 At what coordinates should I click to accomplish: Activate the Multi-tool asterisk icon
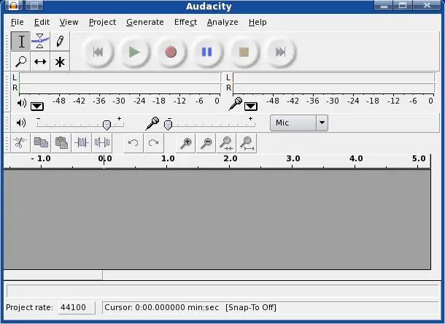pyautogui.click(x=60, y=61)
